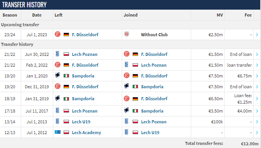261x148 pixels.
Task: Click the Fortuna Düsseldorf crest in the upcoming transfer row
Action: (x=57, y=34)
